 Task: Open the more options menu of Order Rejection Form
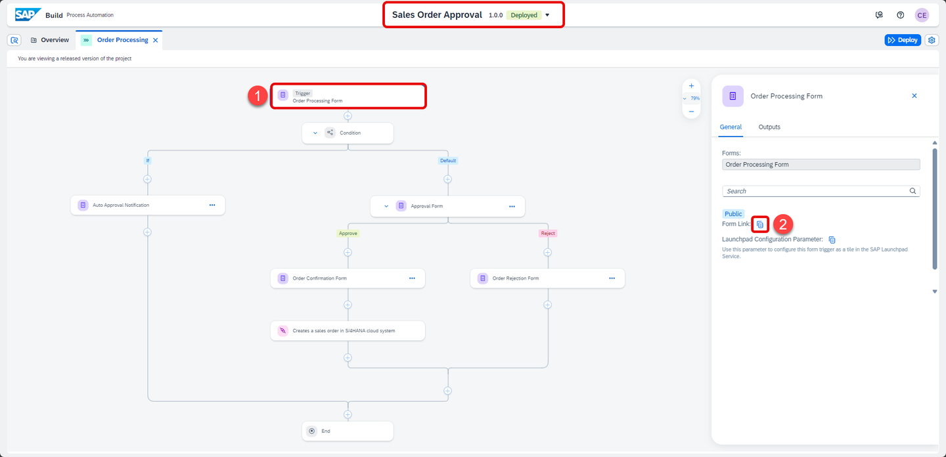click(x=612, y=278)
